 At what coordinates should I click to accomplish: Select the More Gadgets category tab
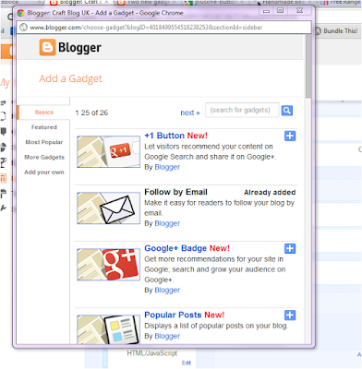(44, 157)
